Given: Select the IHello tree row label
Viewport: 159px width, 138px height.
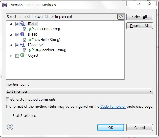Looking at the screenshot, I should (x=32, y=34).
